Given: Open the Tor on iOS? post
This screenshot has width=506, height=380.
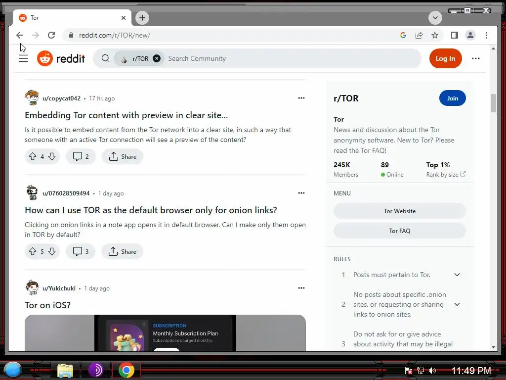Looking at the screenshot, I should (x=48, y=305).
